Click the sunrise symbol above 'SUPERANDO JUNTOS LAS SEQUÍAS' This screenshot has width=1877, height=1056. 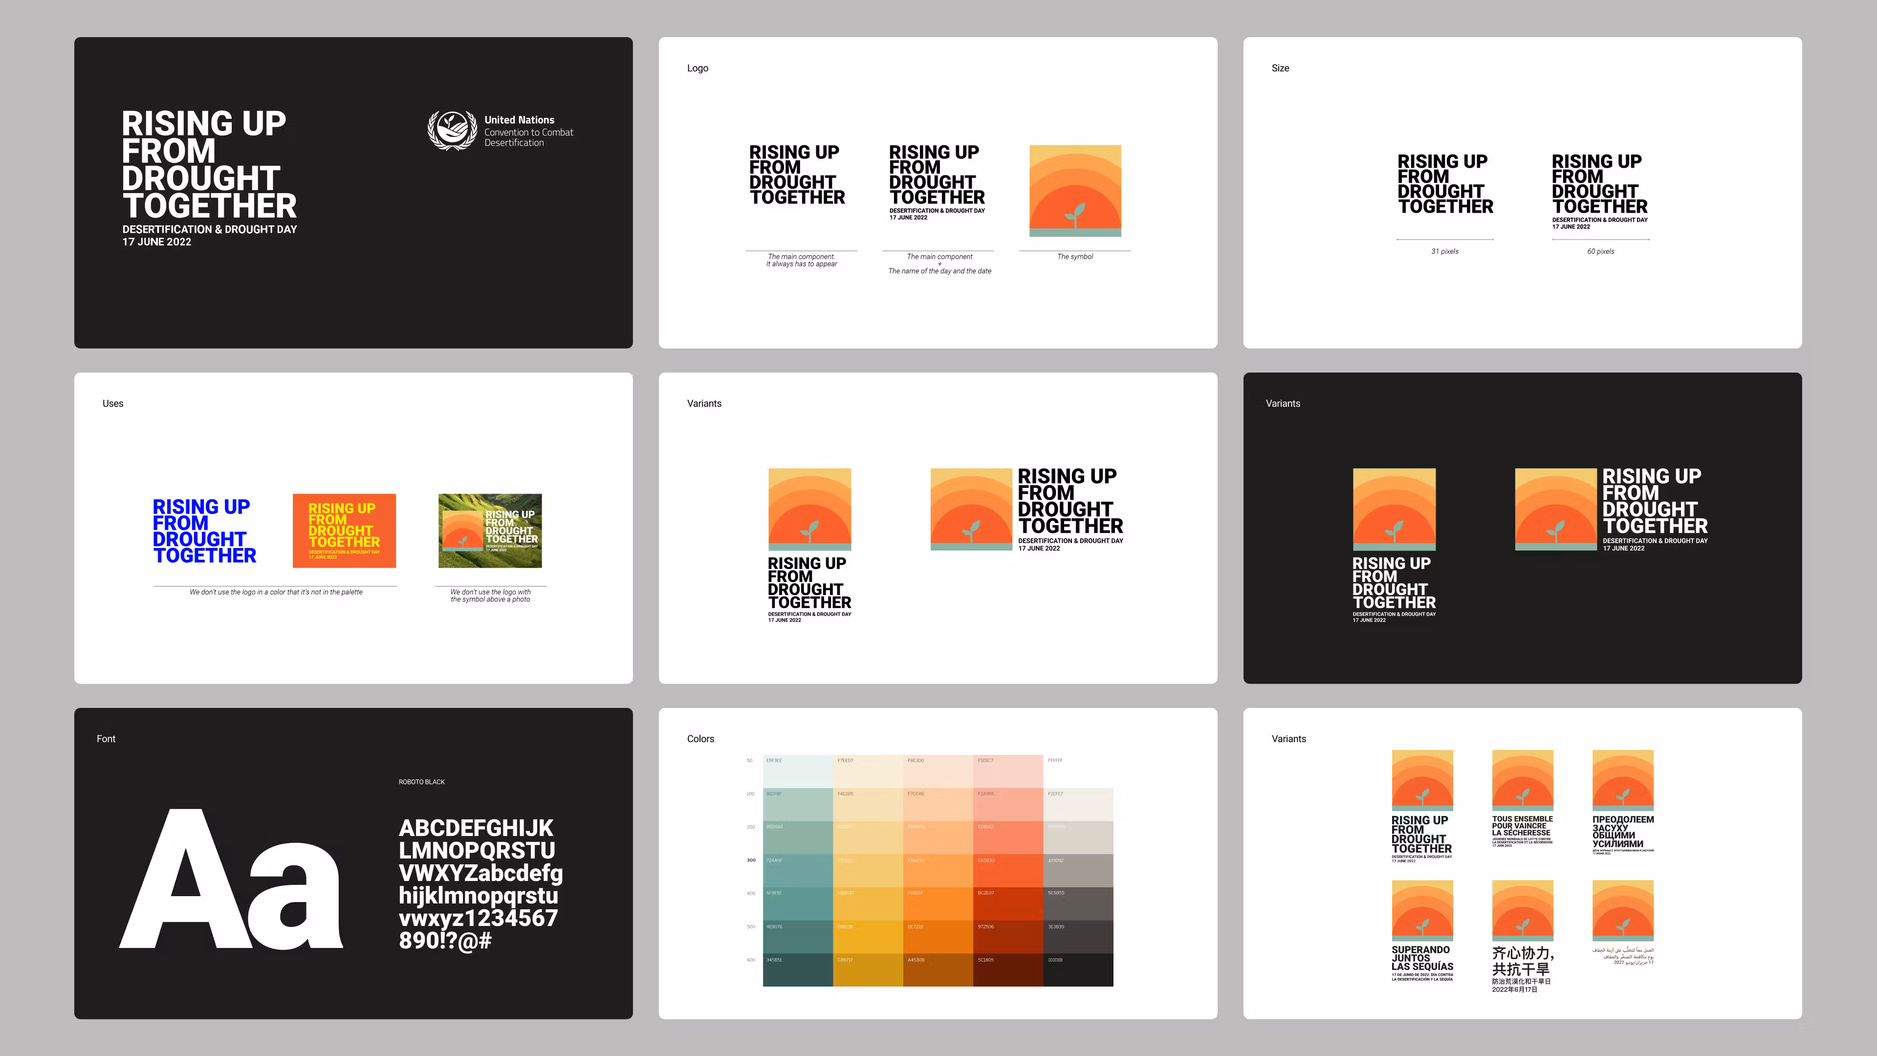(1422, 911)
